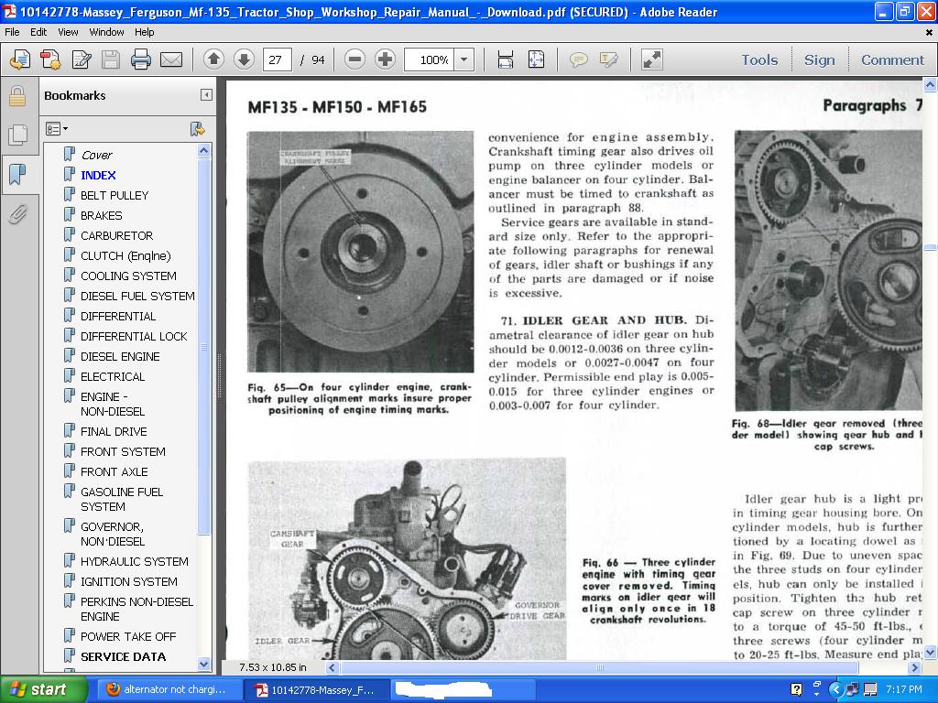Image resolution: width=938 pixels, height=703 pixels.
Task: Click the Create PDF online toolbar icon
Action: (20, 59)
